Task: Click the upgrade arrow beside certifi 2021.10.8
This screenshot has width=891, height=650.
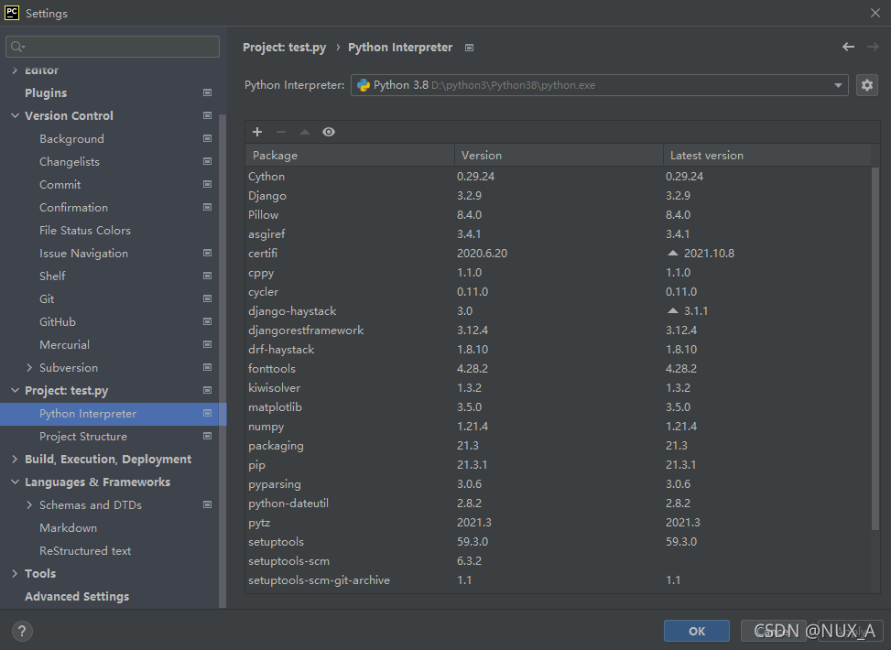Action: (673, 253)
